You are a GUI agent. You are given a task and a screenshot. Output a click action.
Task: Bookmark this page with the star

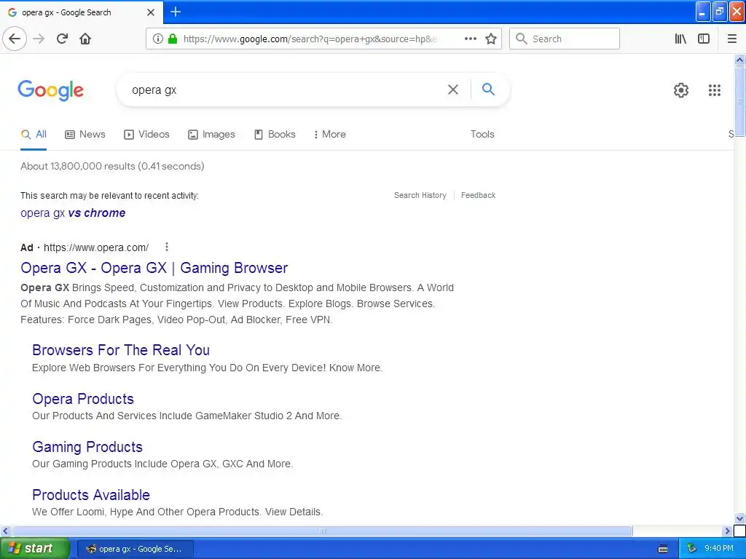coord(491,39)
